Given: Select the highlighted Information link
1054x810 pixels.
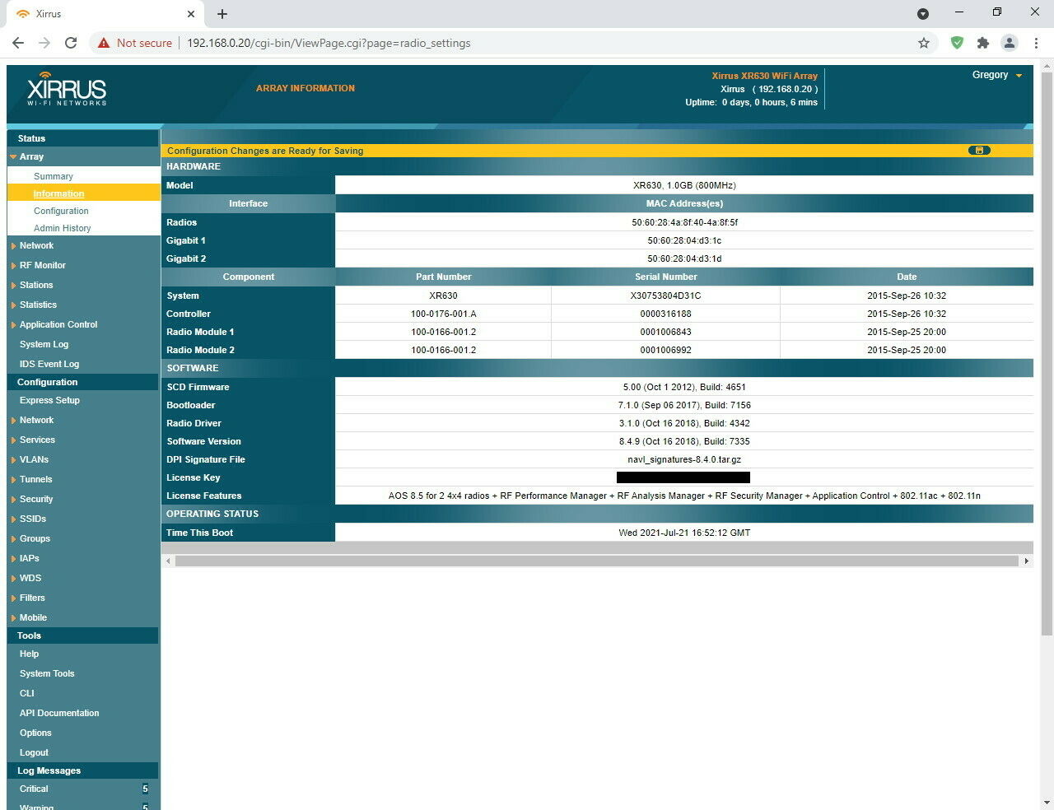Looking at the screenshot, I should (58, 193).
